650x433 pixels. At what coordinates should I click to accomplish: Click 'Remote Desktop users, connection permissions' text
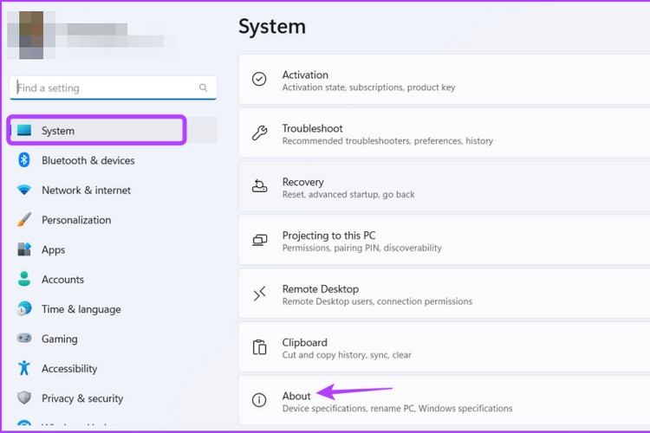377,301
